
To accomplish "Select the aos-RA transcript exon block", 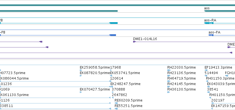I will [x=207, y=23].
